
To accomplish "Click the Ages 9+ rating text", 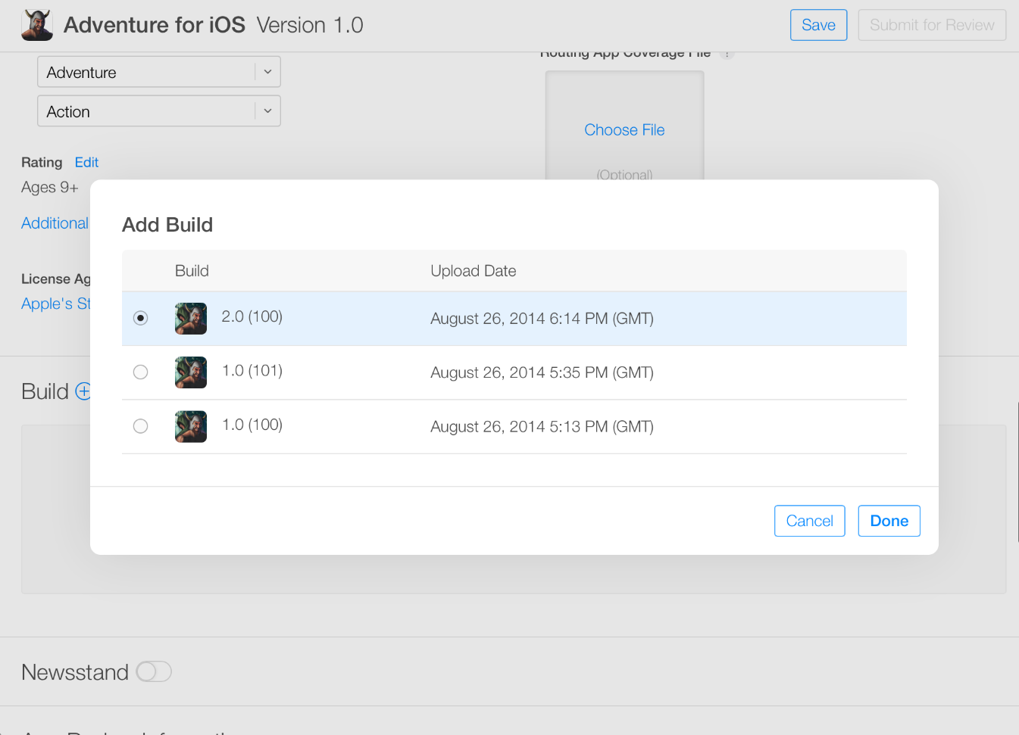I will 49,187.
